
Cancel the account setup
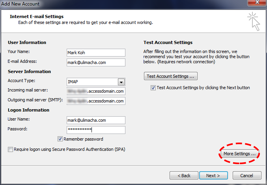click(246, 175)
